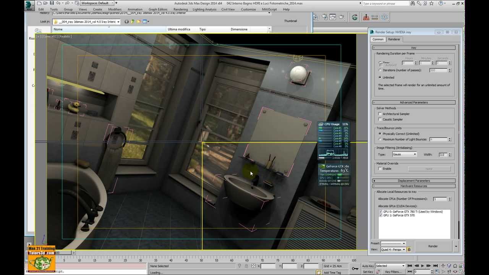This screenshot has height=275, width=489.
Task: Click the red toolbar icon next to green render icon
Action: click(x=366, y=17)
